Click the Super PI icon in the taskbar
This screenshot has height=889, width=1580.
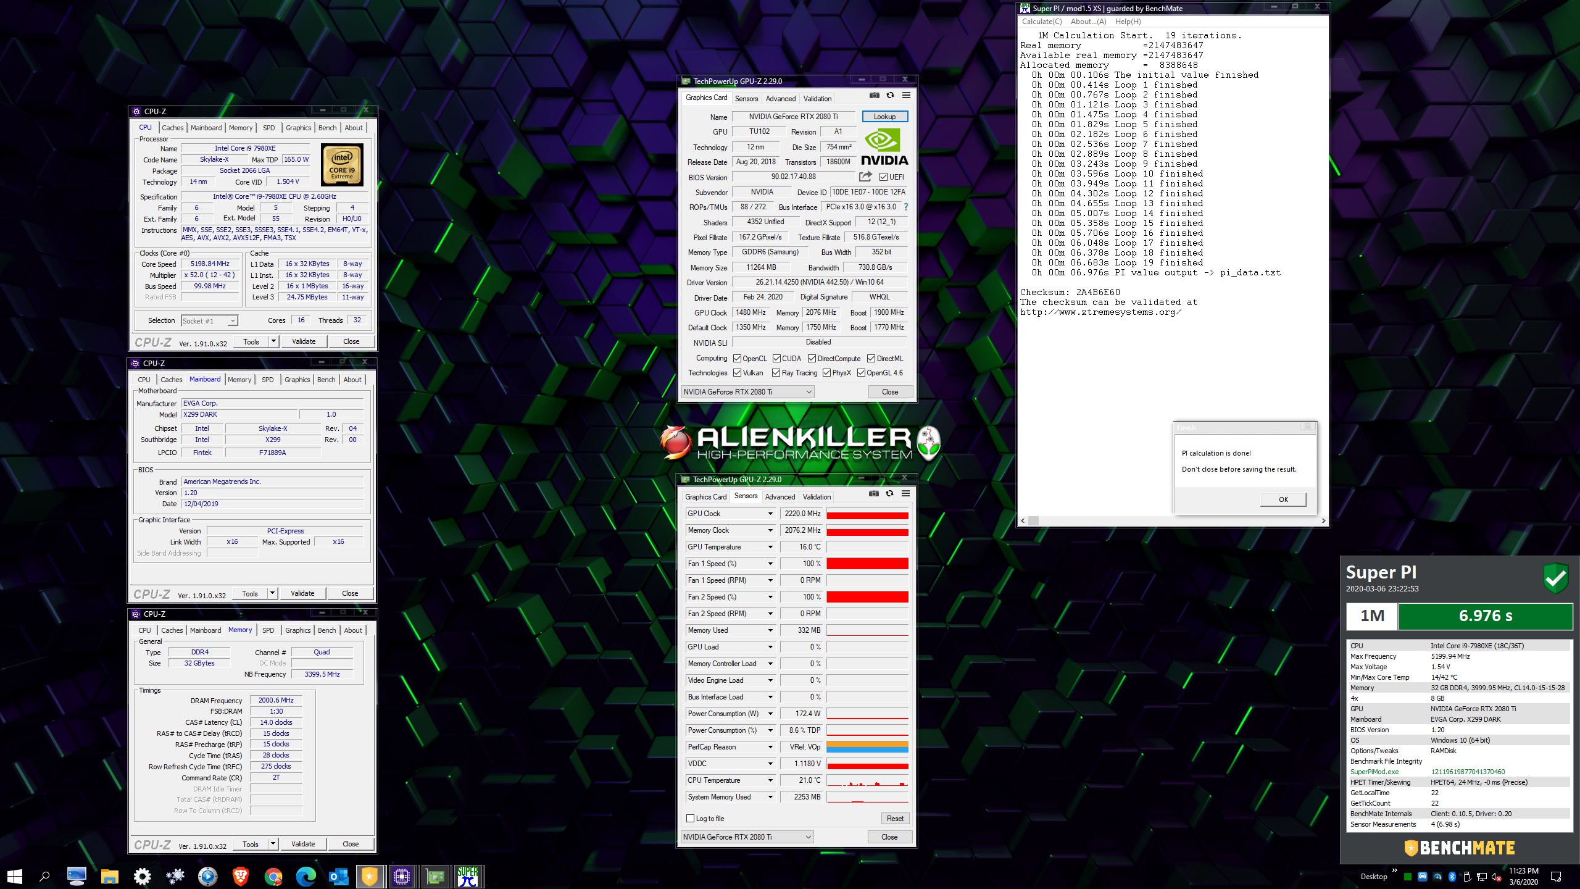tap(468, 876)
